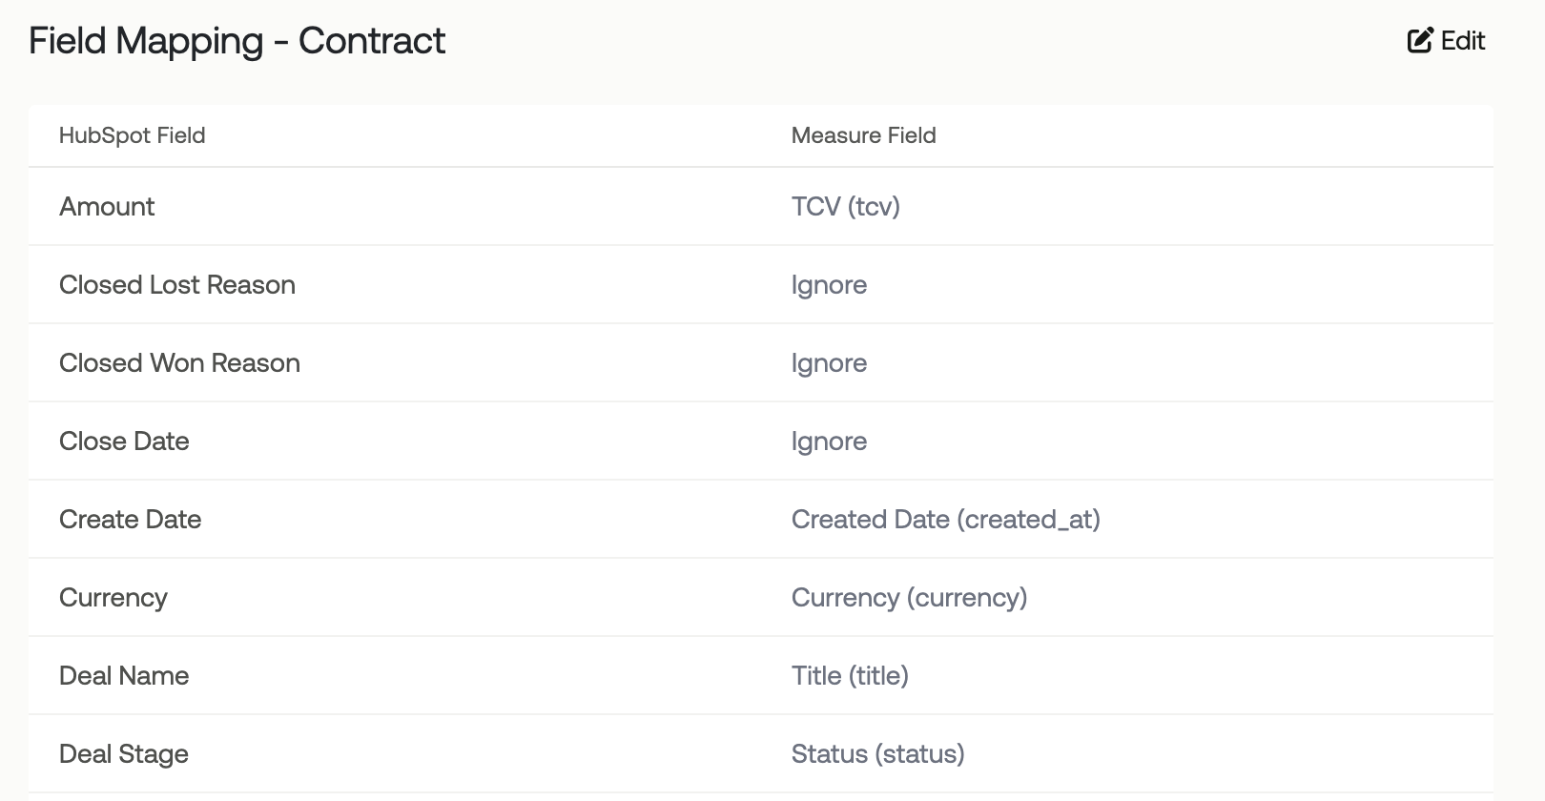Select the Create Date field
Image resolution: width=1545 pixels, height=801 pixels.
click(130, 520)
